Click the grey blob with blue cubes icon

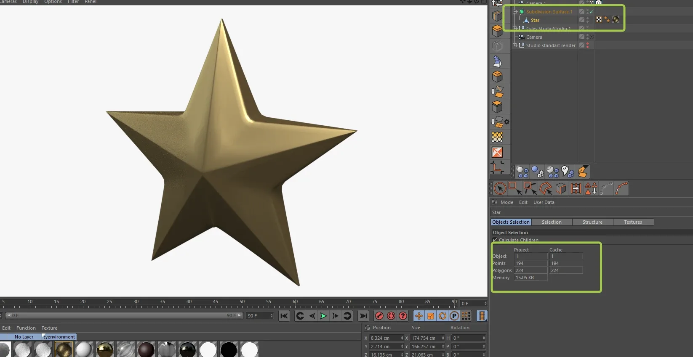(x=553, y=172)
